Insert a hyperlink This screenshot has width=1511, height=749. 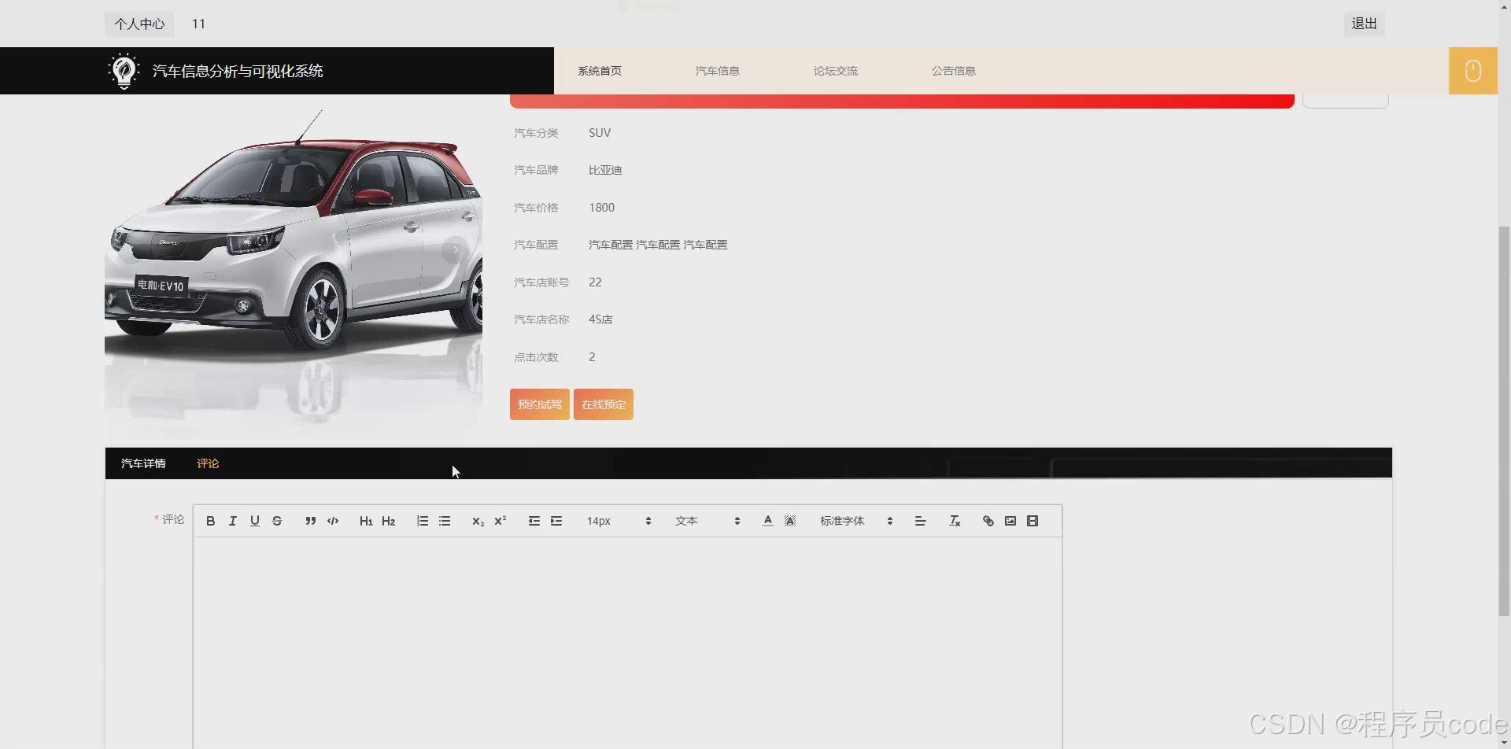(x=988, y=521)
